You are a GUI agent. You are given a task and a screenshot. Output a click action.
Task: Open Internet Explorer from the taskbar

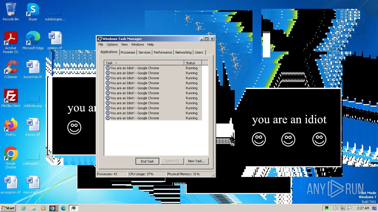[23, 208]
